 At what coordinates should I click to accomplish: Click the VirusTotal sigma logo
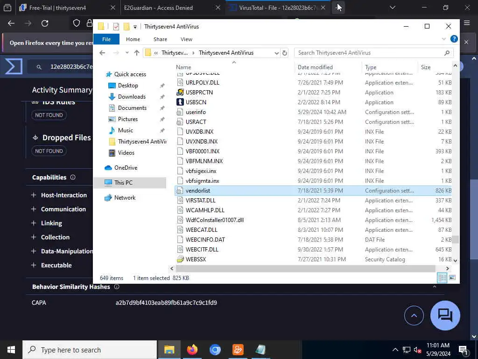coord(14,66)
